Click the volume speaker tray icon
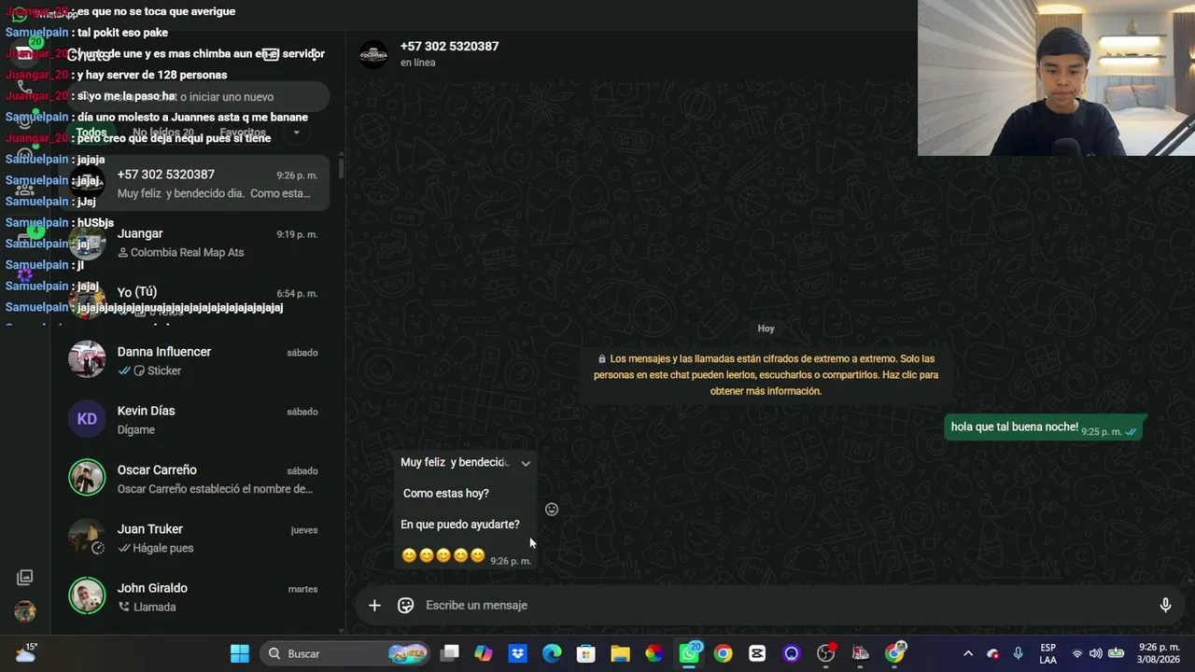The image size is (1195, 672). 1095,653
